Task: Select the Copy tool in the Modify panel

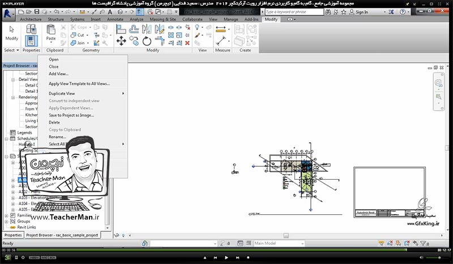Action: tap(134, 41)
